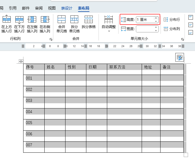Click the 联系方法 header cell
Viewport: 195px width, 166px height.
tap(124, 69)
